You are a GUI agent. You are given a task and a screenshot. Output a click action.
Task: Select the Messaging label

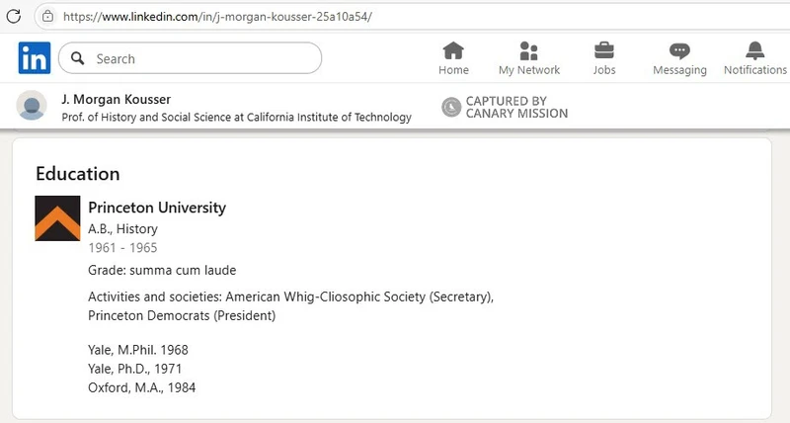679,70
